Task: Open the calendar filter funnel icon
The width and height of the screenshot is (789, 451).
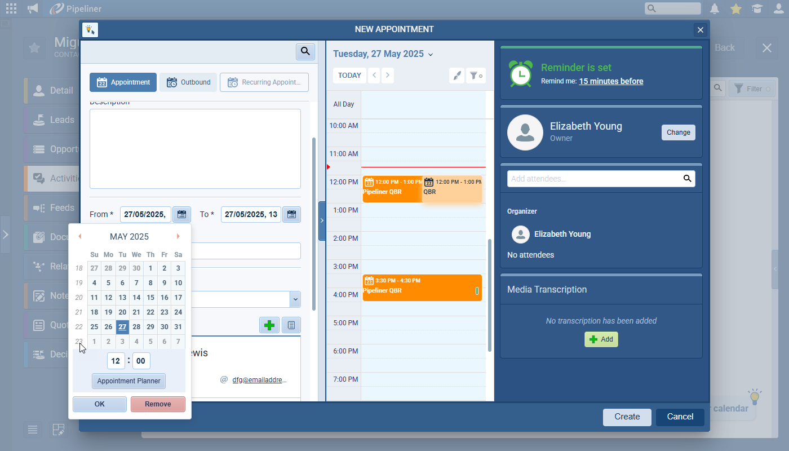Action: [x=476, y=76]
